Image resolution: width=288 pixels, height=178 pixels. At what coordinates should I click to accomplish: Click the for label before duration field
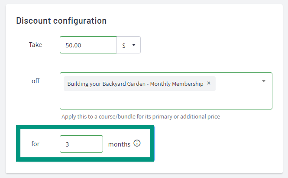pyautogui.click(x=35, y=144)
